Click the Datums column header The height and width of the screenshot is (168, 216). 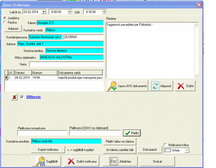[23, 73]
